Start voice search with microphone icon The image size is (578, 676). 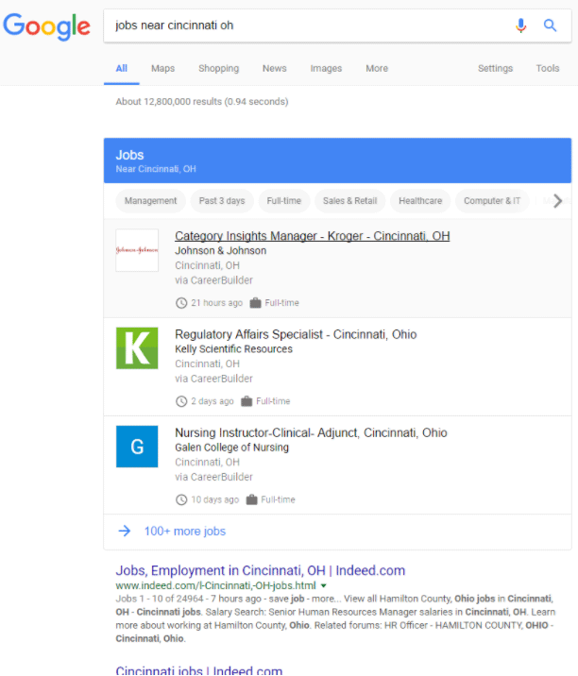click(x=520, y=25)
